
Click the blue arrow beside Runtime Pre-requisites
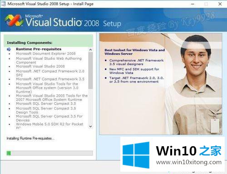[x=9, y=49]
